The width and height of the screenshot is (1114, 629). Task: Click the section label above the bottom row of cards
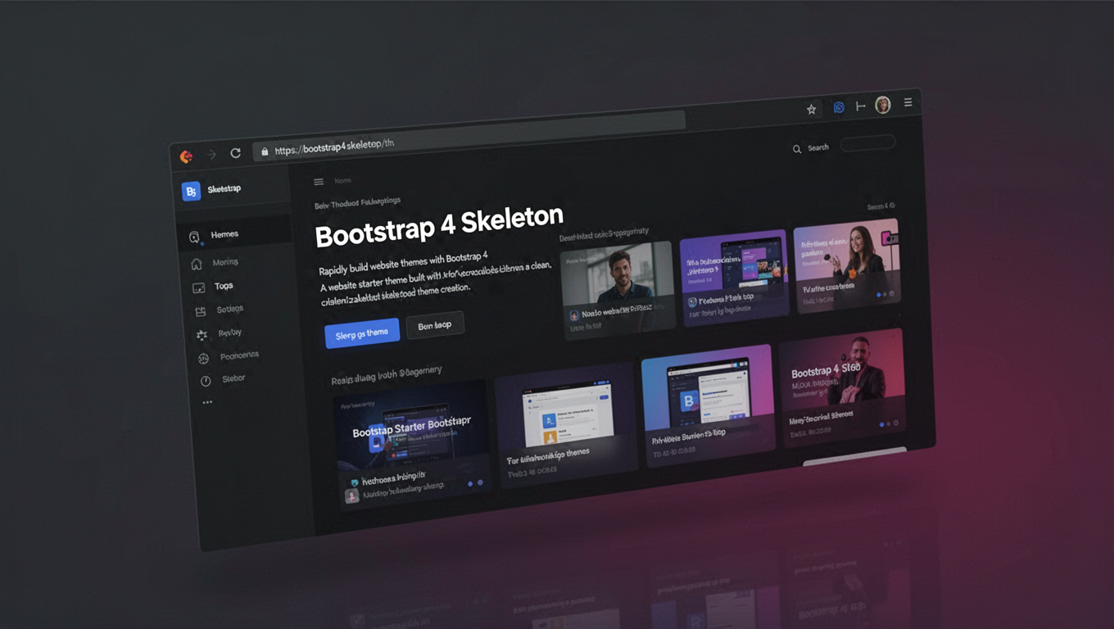(387, 375)
